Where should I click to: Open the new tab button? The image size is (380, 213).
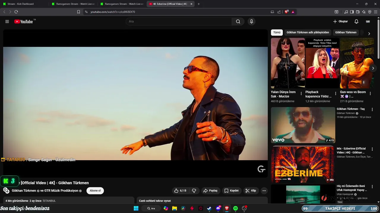pyautogui.click(x=199, y=4)
